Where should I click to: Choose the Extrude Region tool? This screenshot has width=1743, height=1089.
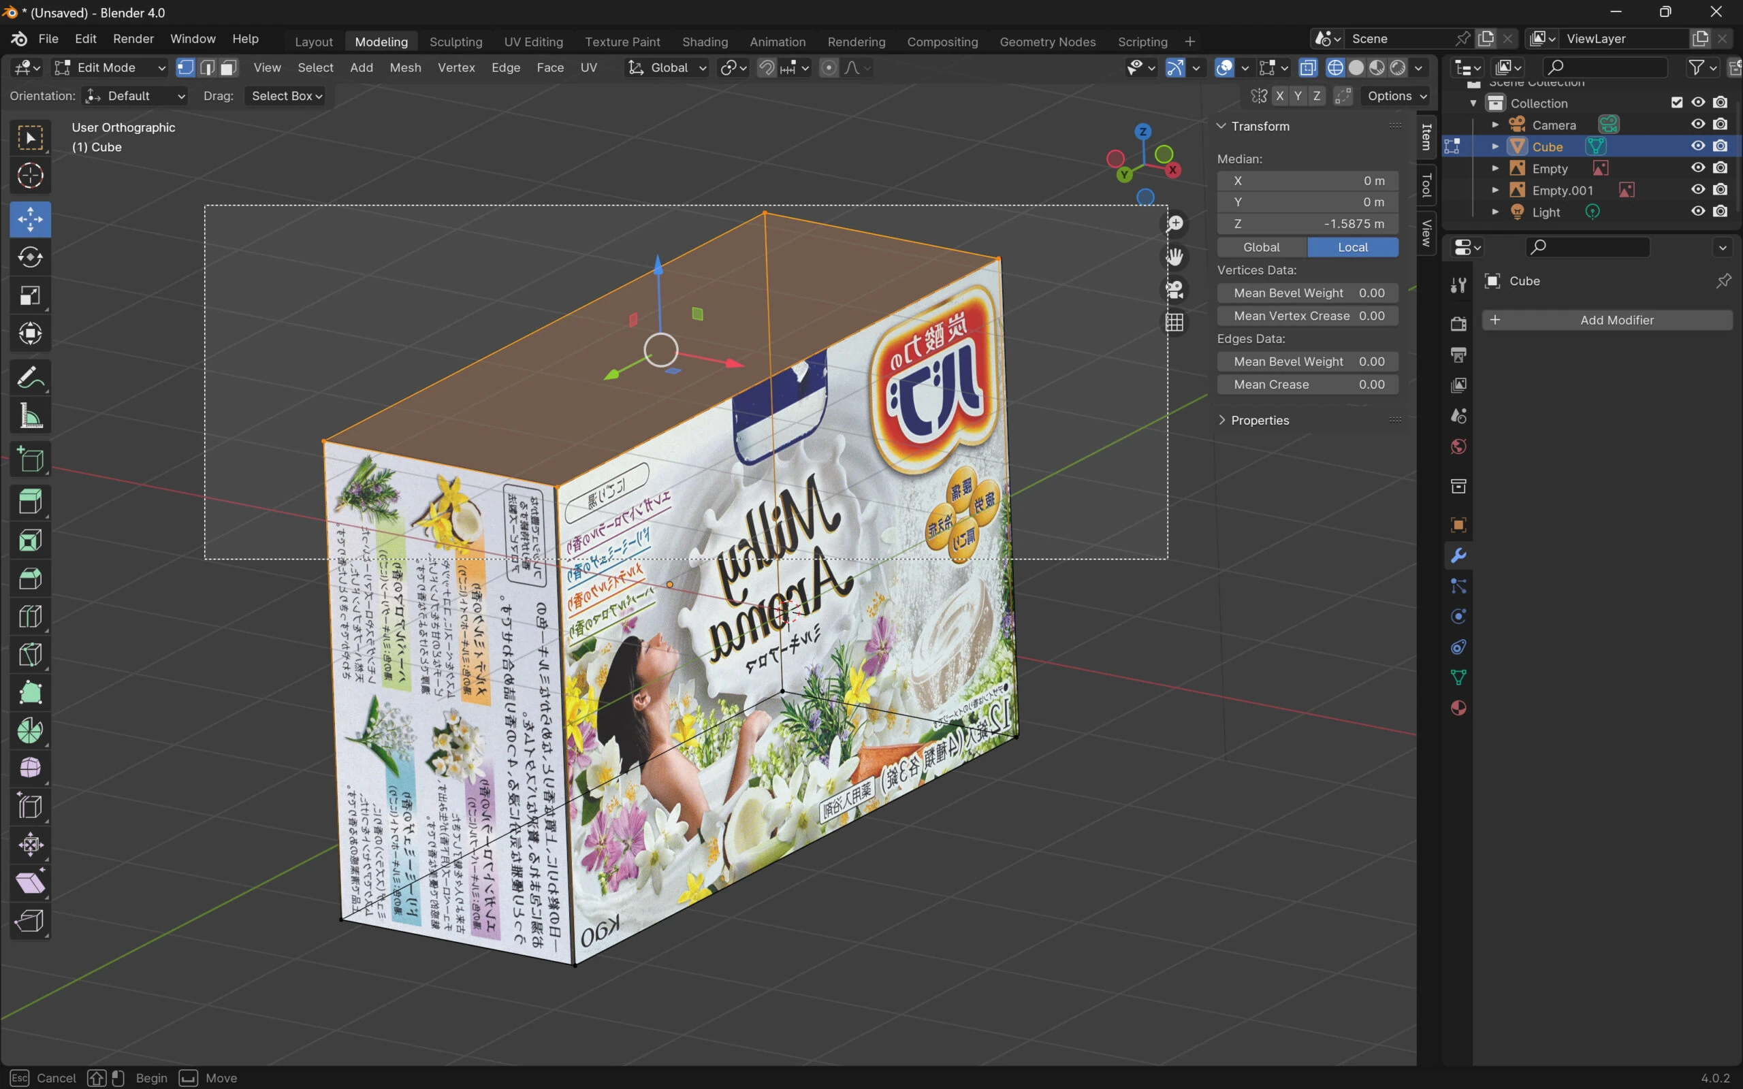click(x=30, y=502)
